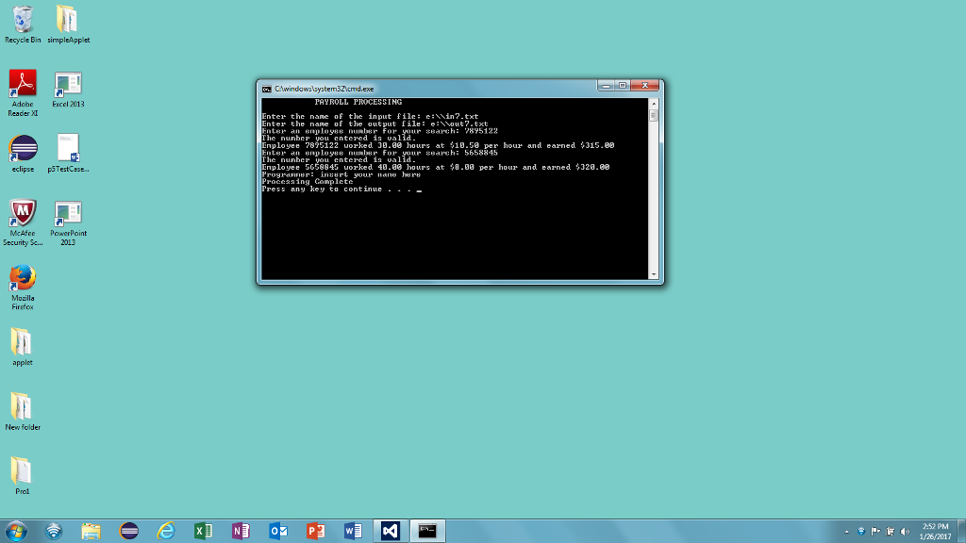Image resolution: width=966 pixels, height=543 pixels.
Task: Expand hidden system tray icons
Action: pos(846,531)
